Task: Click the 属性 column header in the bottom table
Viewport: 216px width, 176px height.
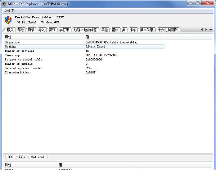Action: pyautogui.click(x=30, y=165)
